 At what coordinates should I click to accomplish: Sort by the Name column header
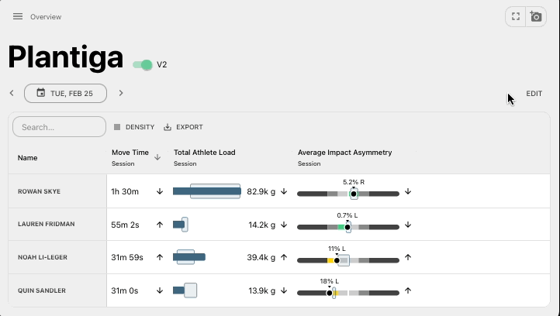click(x=27, y=158)
